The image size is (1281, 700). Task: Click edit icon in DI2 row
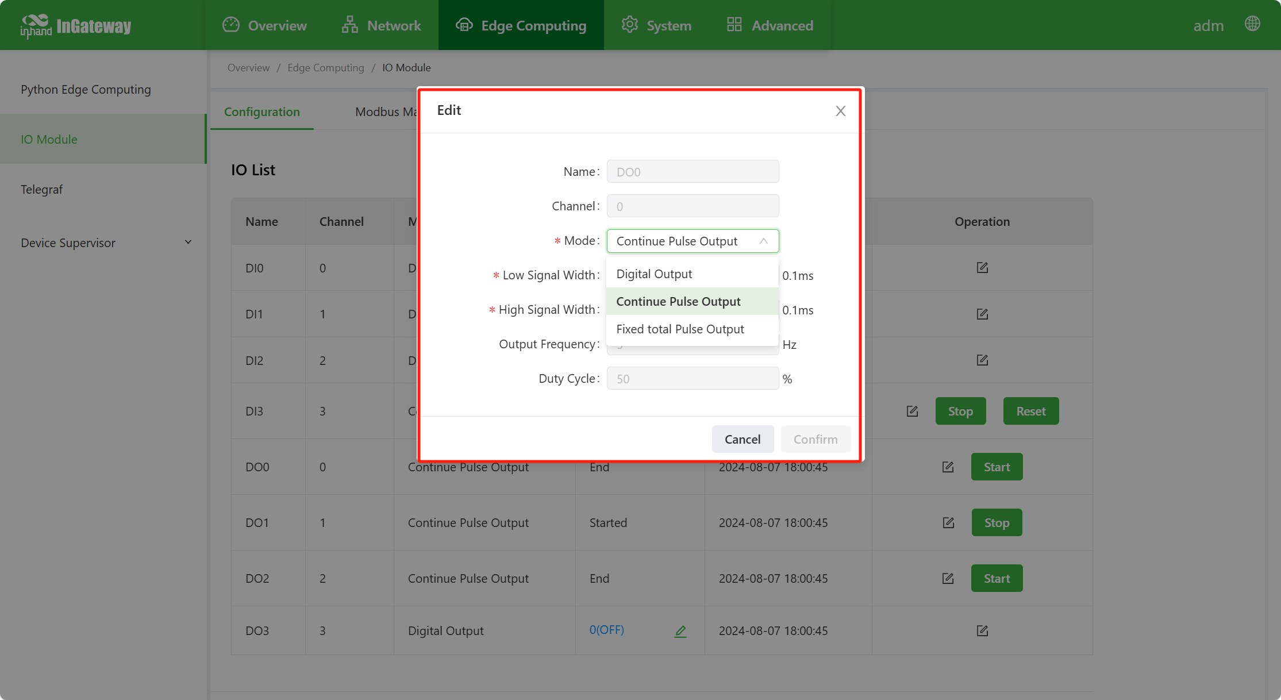click(982, 360)
